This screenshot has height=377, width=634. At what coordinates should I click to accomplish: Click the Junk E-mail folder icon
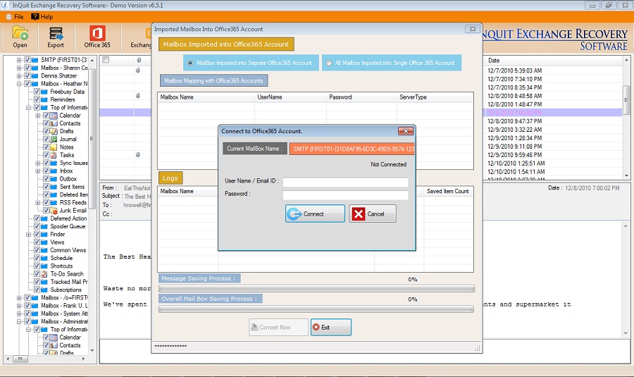(x=54, y=211)
